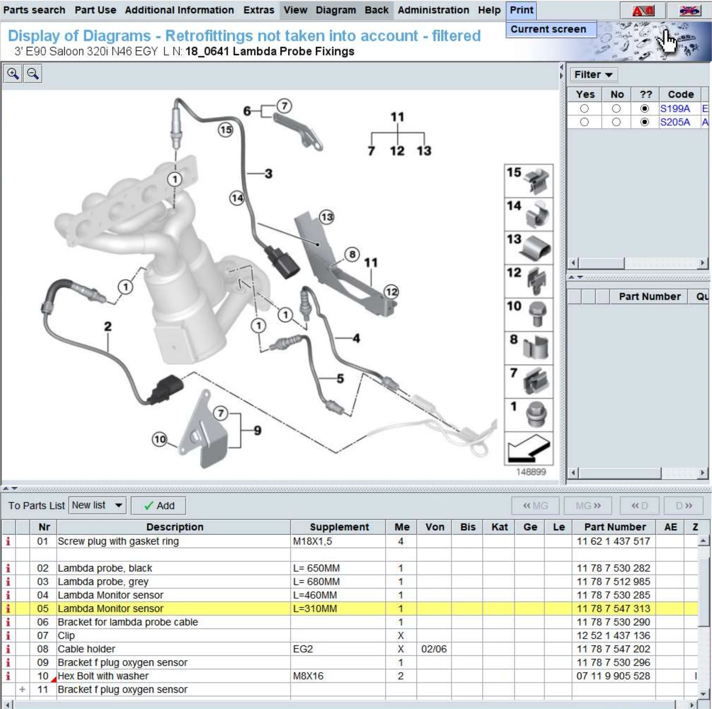Collapse the diagram panel splitter arrows

pyautogui.click(x=562, y=71)
